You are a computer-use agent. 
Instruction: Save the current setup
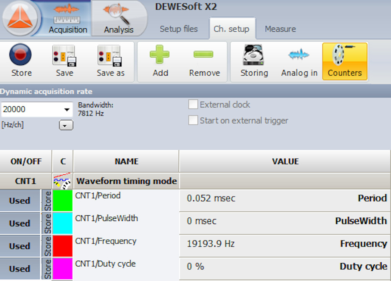click(65, 60)
